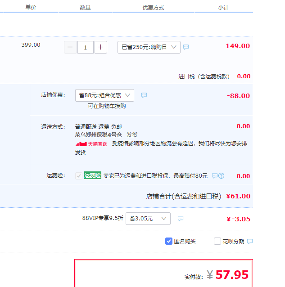
Task: Click the 优惠方式 column header
Action: click(x=153, y=7)
